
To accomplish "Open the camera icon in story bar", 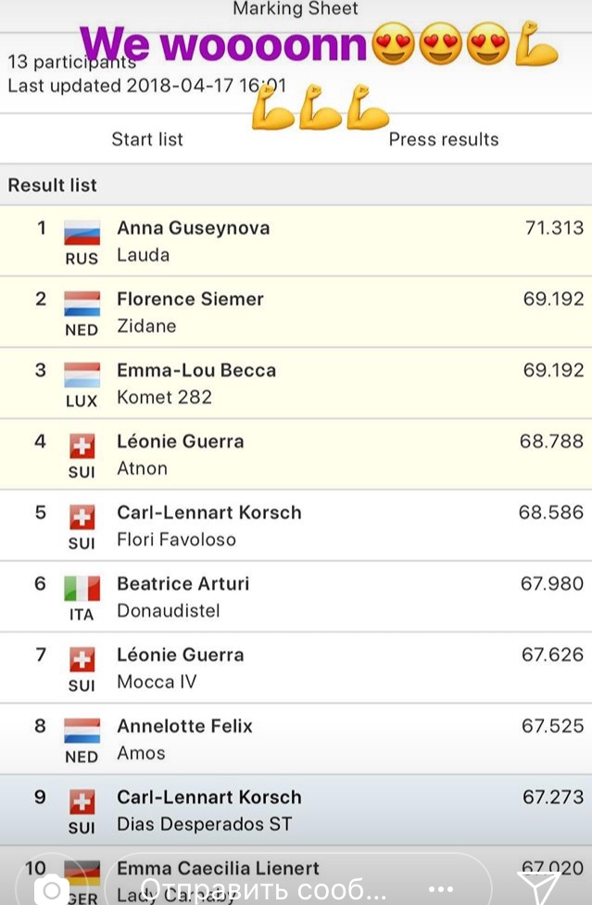I will (x=51, y=888).
